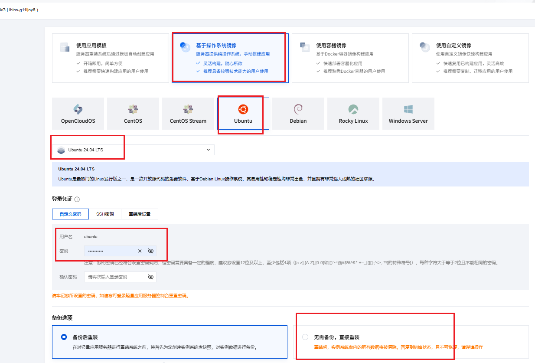
Task: Open the Ubuntu 24.04 LTS version dropdown
Action: click(x=133, y=150)
